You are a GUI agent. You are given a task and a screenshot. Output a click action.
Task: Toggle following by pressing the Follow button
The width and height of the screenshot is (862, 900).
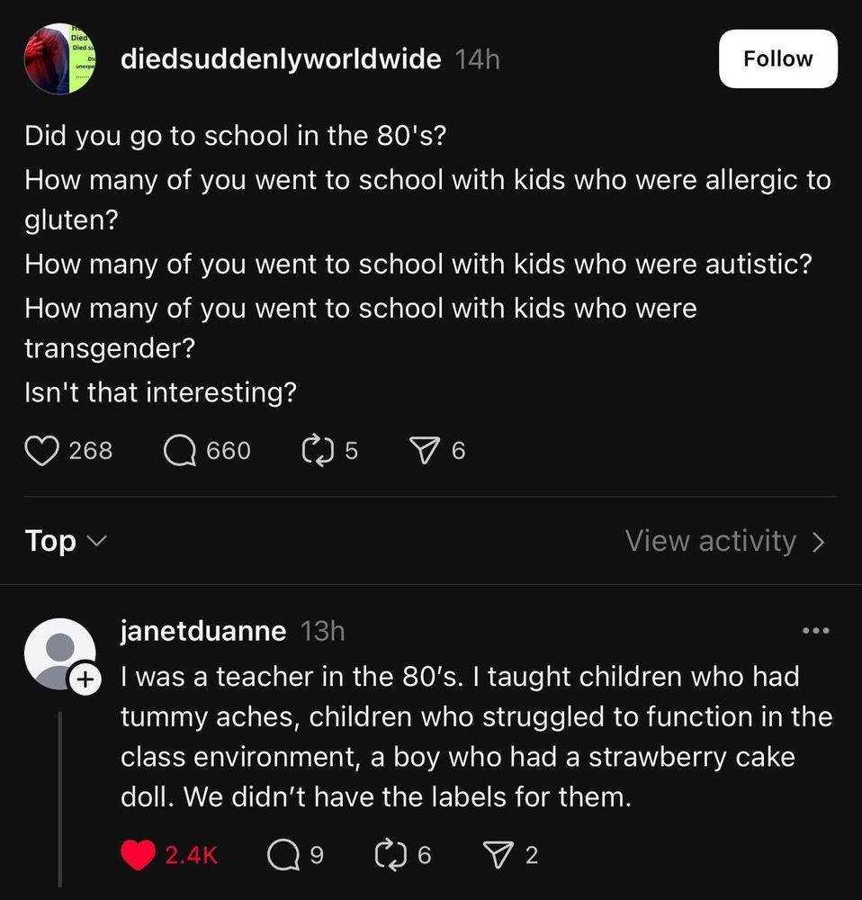point(777,58)
